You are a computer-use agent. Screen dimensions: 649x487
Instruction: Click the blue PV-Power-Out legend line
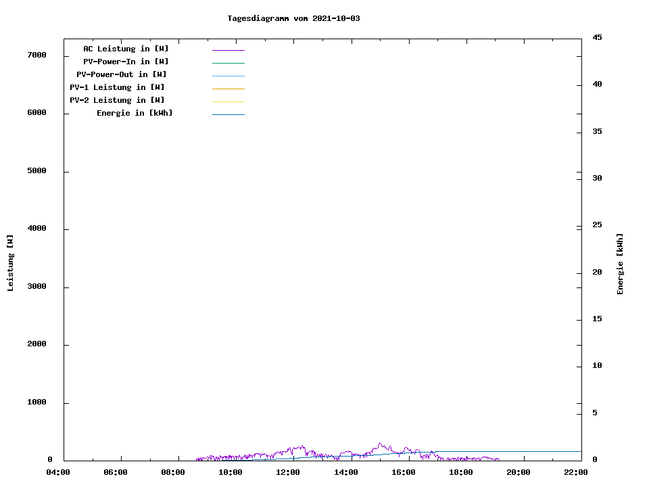(229, 76)
